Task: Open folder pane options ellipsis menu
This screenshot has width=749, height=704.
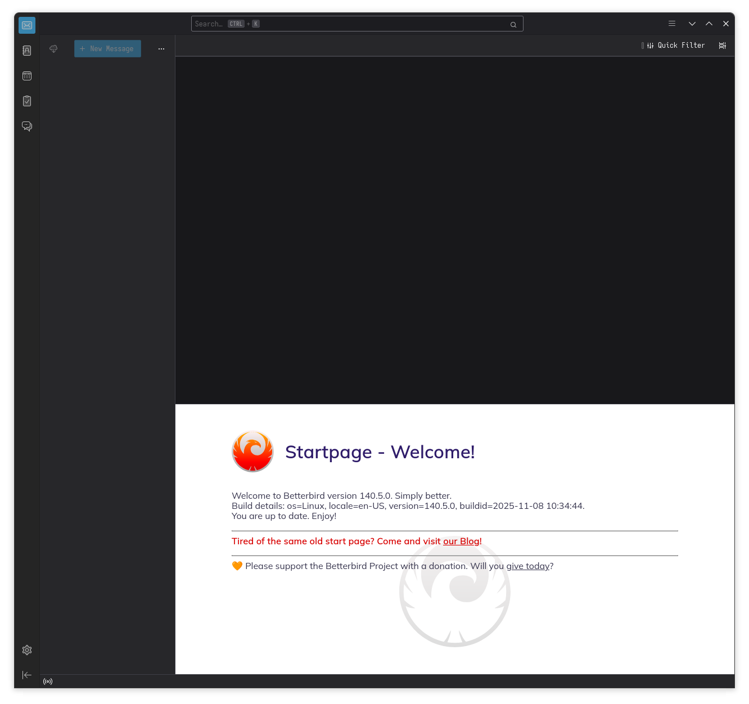Action: 161,49
